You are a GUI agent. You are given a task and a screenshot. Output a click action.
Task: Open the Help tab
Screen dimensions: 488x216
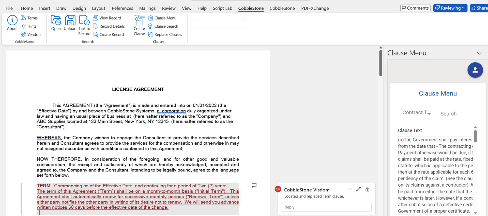pos(202,8)
